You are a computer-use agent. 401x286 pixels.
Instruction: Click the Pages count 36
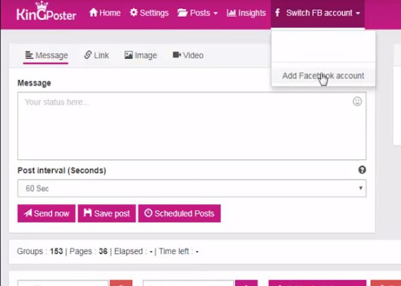point(103,252)
